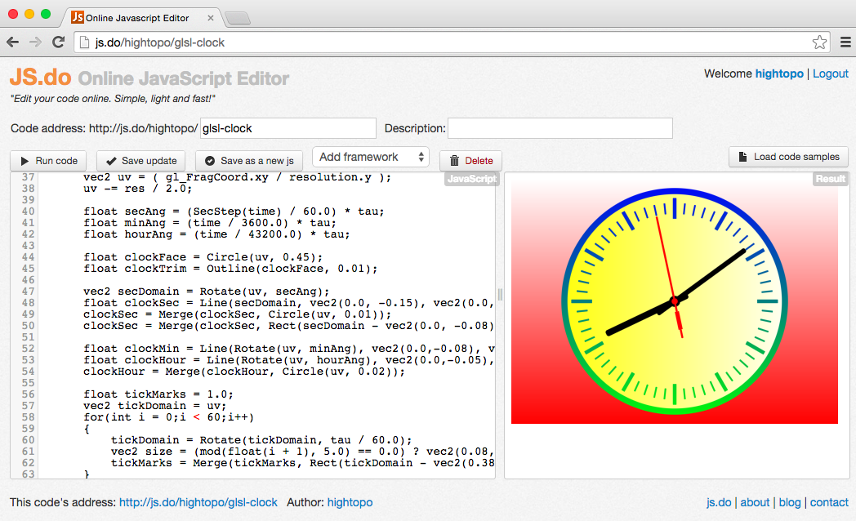856x521 pixels.
Task: Grab the splitter between code and result
Action: (500, 295)
